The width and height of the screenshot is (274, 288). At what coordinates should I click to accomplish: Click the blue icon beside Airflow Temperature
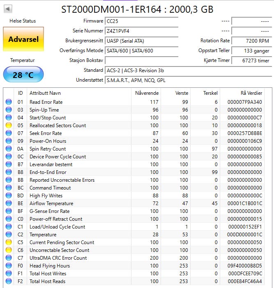point(9,203)
